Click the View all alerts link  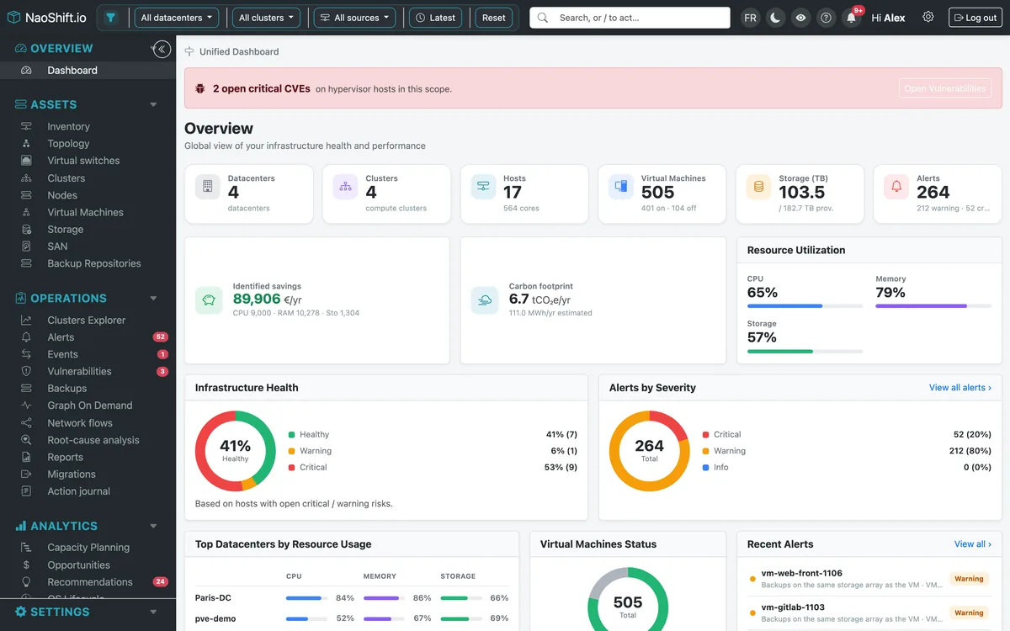(x=960, y=388)
